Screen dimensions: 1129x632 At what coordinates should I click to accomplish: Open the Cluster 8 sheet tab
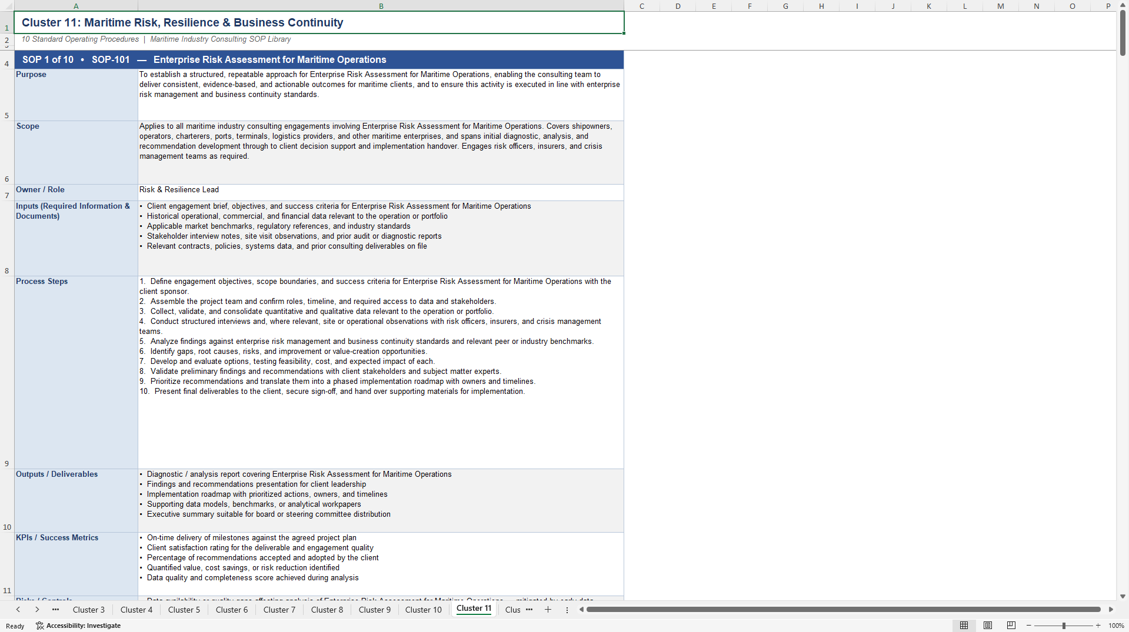tap(327, 610)
